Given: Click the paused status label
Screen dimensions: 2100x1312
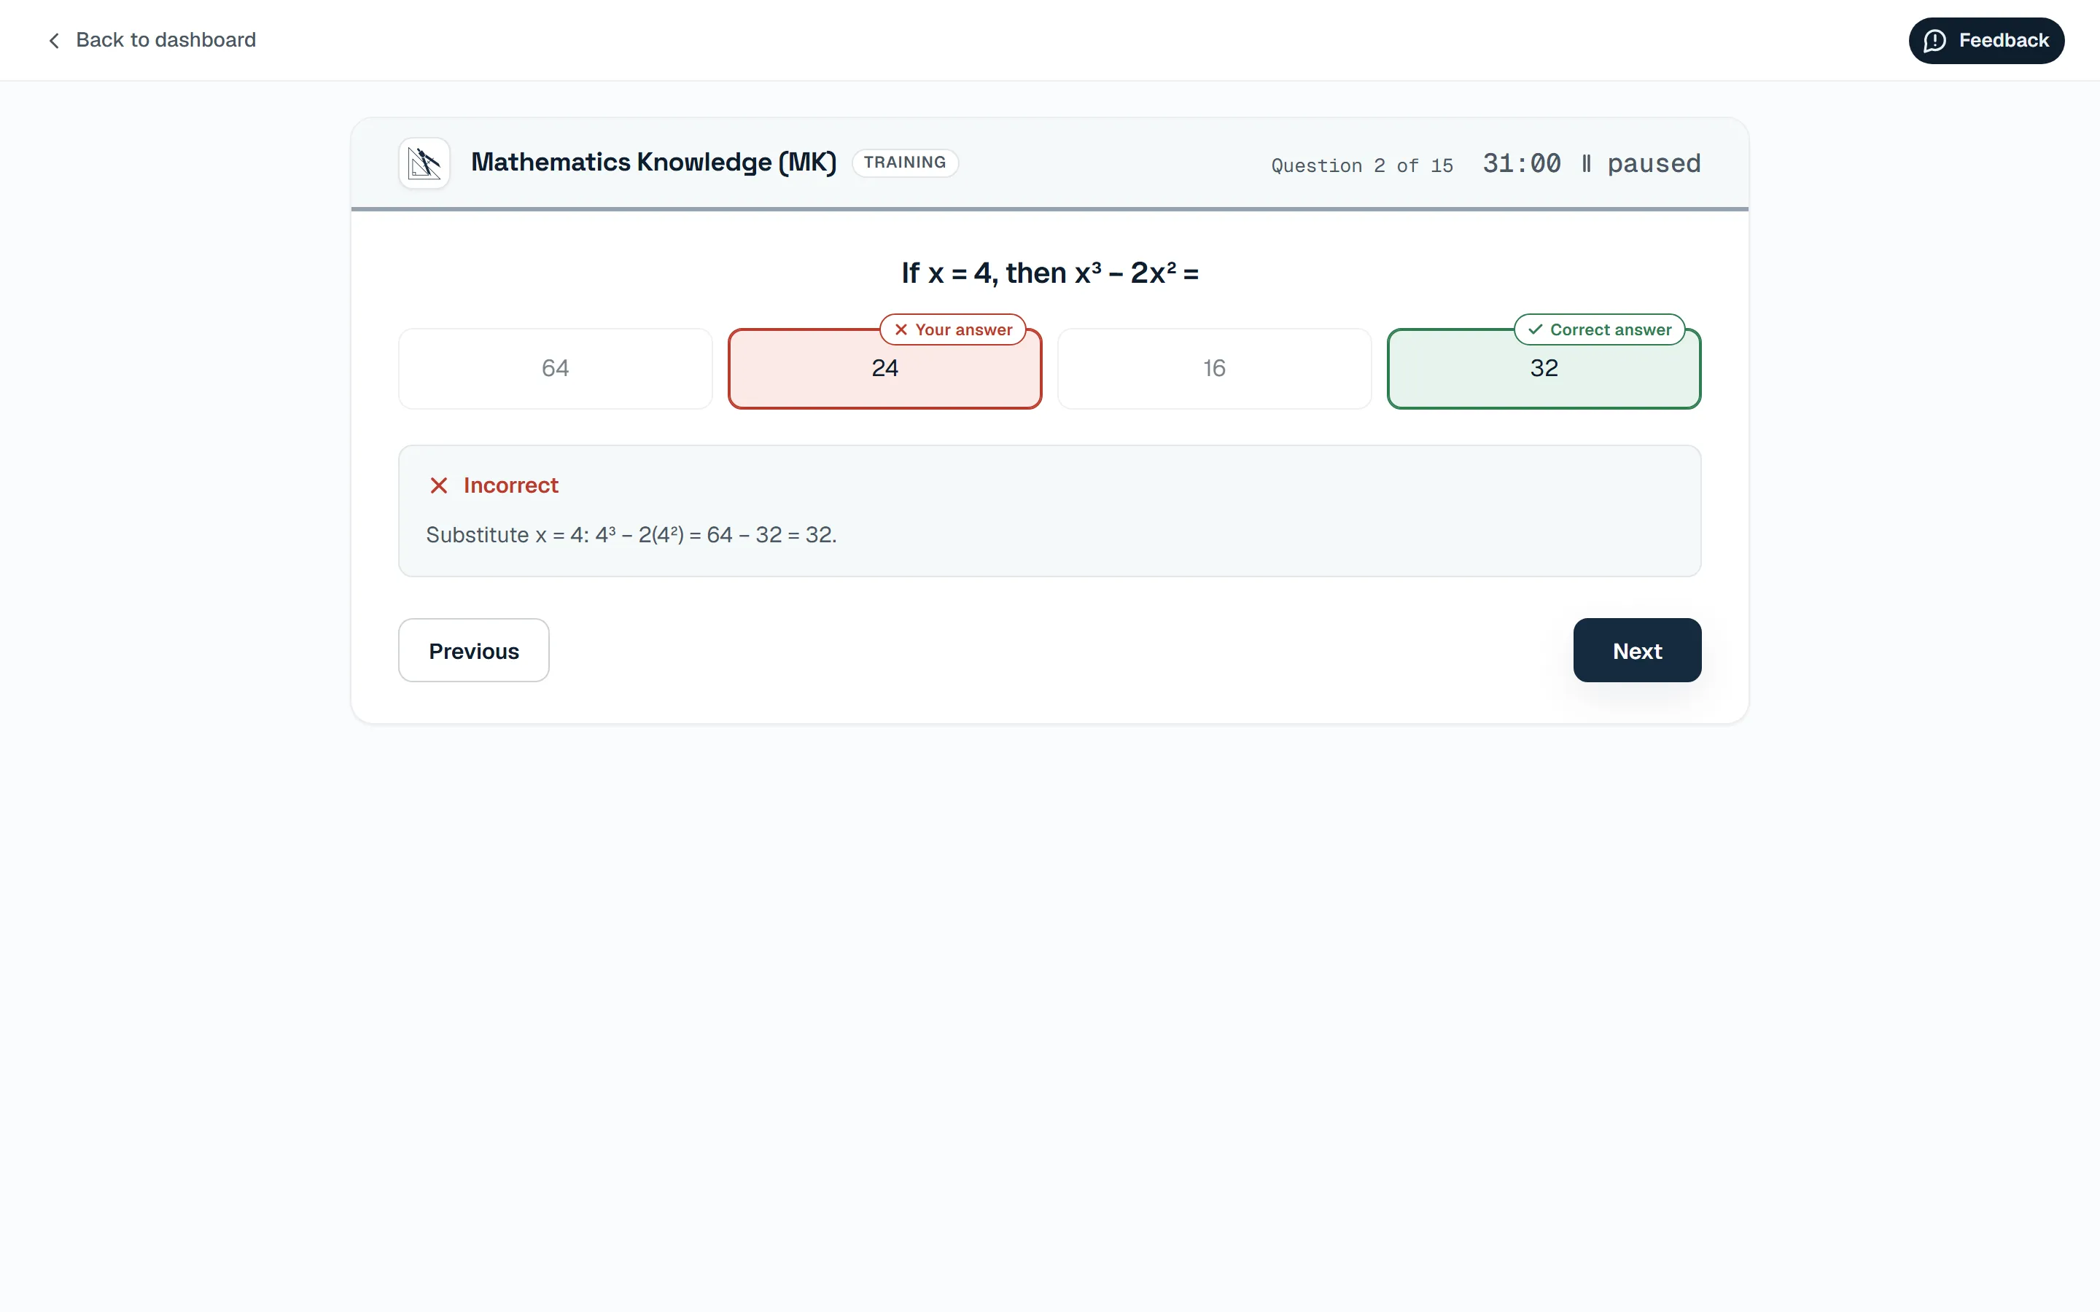Looking at the screenshot, I should (x=1653, y=164).
